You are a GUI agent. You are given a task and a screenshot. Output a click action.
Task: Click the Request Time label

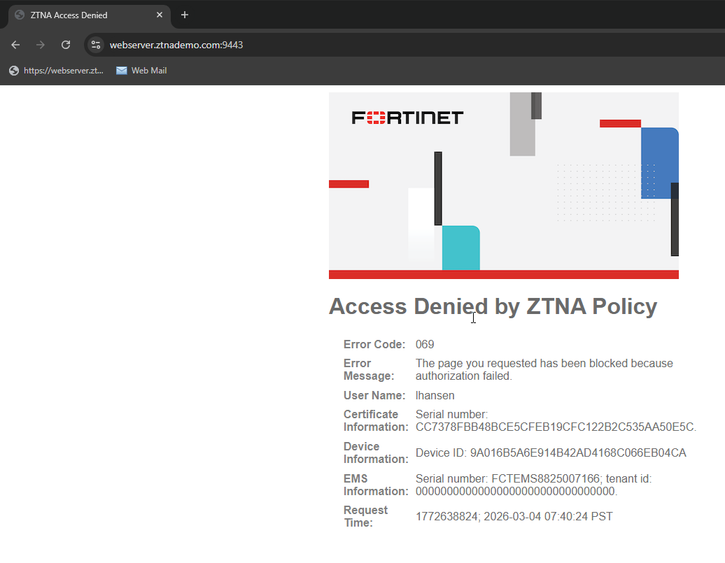click(365, 516)
